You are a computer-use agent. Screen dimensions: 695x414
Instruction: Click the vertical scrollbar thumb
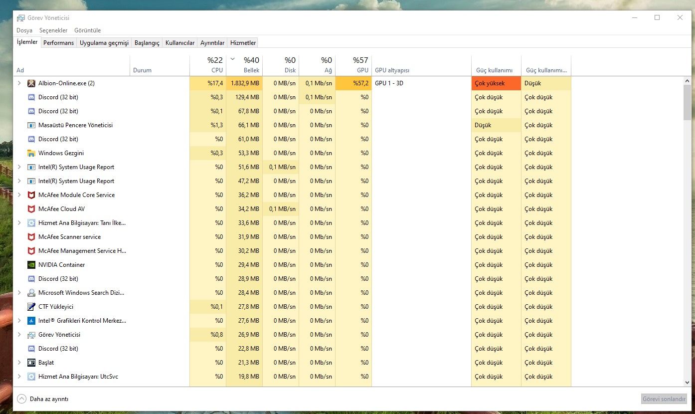[x=687, y=102]
